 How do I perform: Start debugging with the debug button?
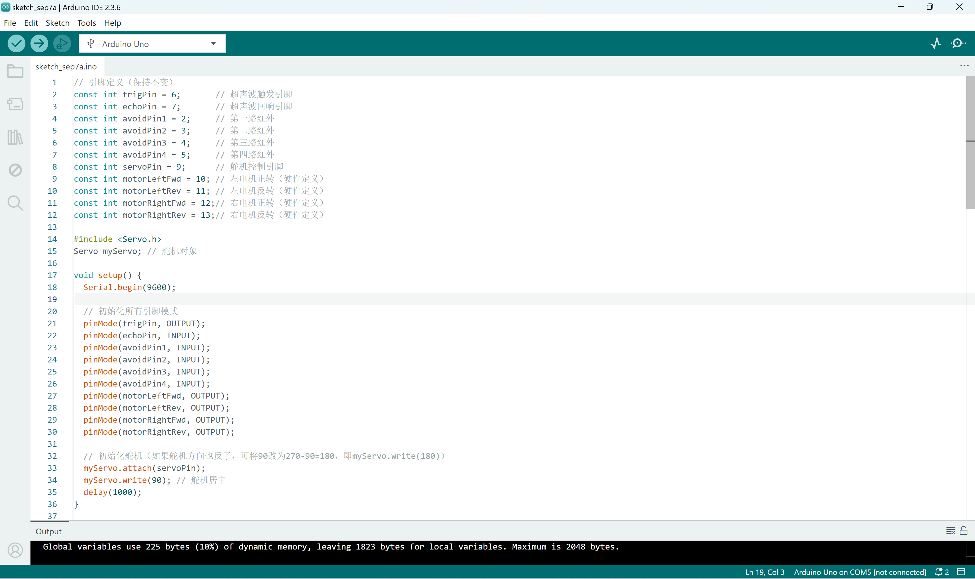(62, 43)
